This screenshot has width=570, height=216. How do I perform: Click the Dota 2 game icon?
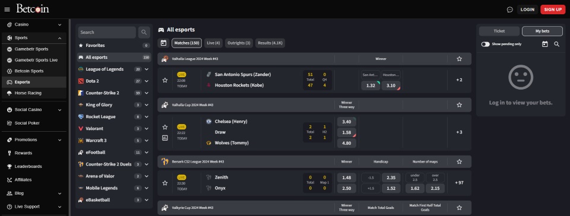(x=80, y=81)
